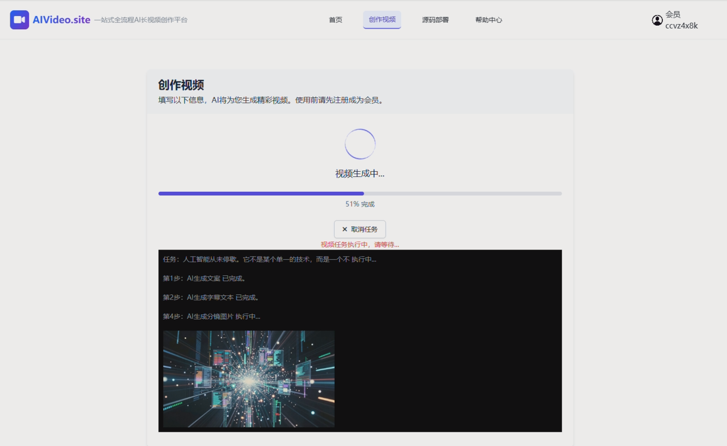Screen dimensions: 727x446
Task: Click the member avatar icon
Action: click(x=657, y=20)
